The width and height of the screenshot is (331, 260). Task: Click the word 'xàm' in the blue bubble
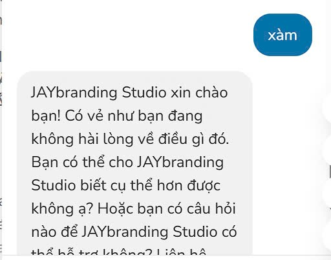(x=283, y=35)
